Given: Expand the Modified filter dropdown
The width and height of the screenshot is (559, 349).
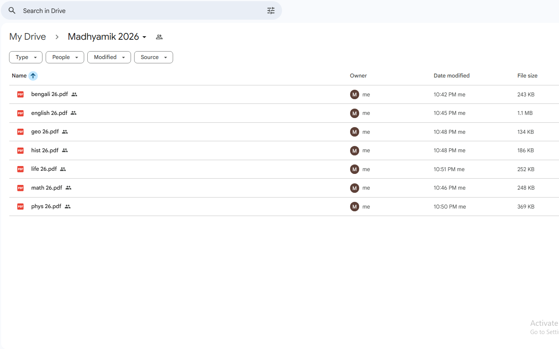Looking at the screenshot, I should tap(109, 57).
